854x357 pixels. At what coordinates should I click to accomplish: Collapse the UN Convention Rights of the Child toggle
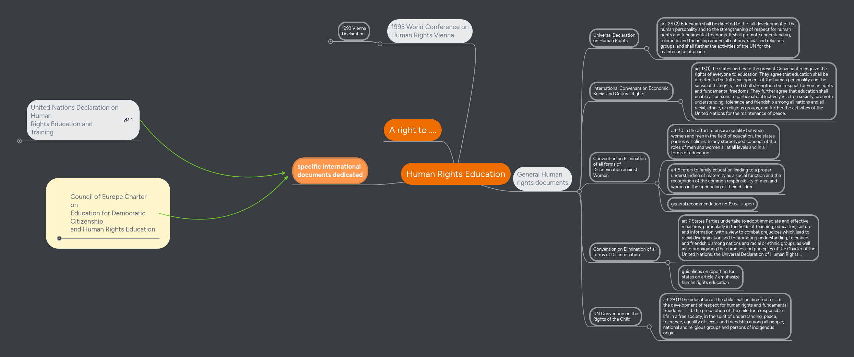tap(649, 327)
